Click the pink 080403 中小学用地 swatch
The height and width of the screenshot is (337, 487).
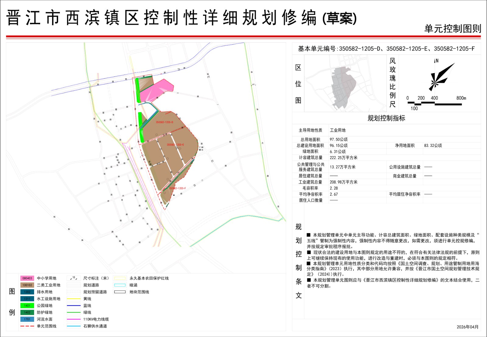(27, 278)
